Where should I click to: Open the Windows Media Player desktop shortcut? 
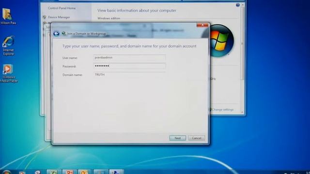[x=9, y=73]
